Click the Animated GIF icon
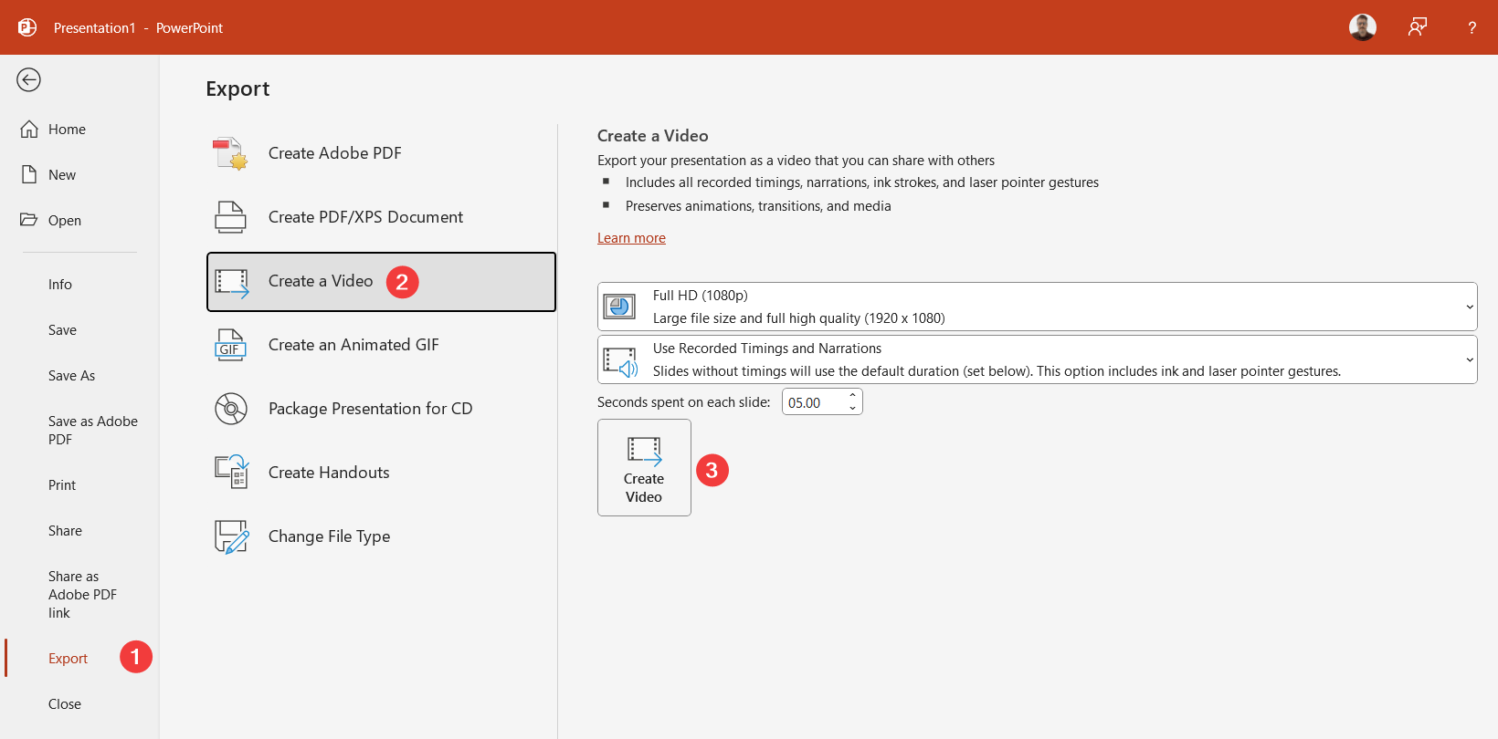 pyautogui.click(x=230, y=345)
